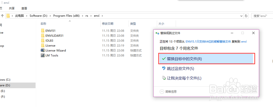
Task: Sort by 类型 column header
Action: pyautogui.click(x=133, y=24)
